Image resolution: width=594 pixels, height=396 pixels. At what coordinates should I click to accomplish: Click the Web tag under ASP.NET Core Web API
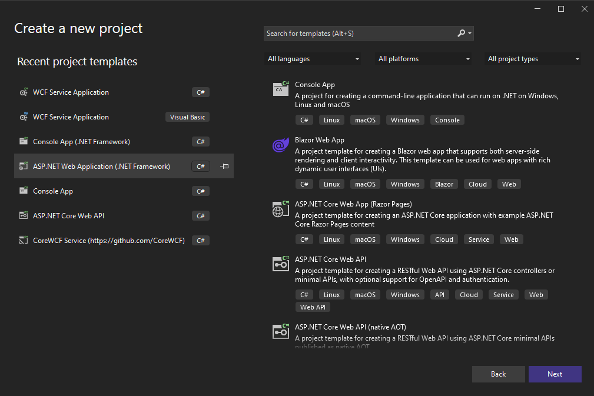(x=536, y=295)
